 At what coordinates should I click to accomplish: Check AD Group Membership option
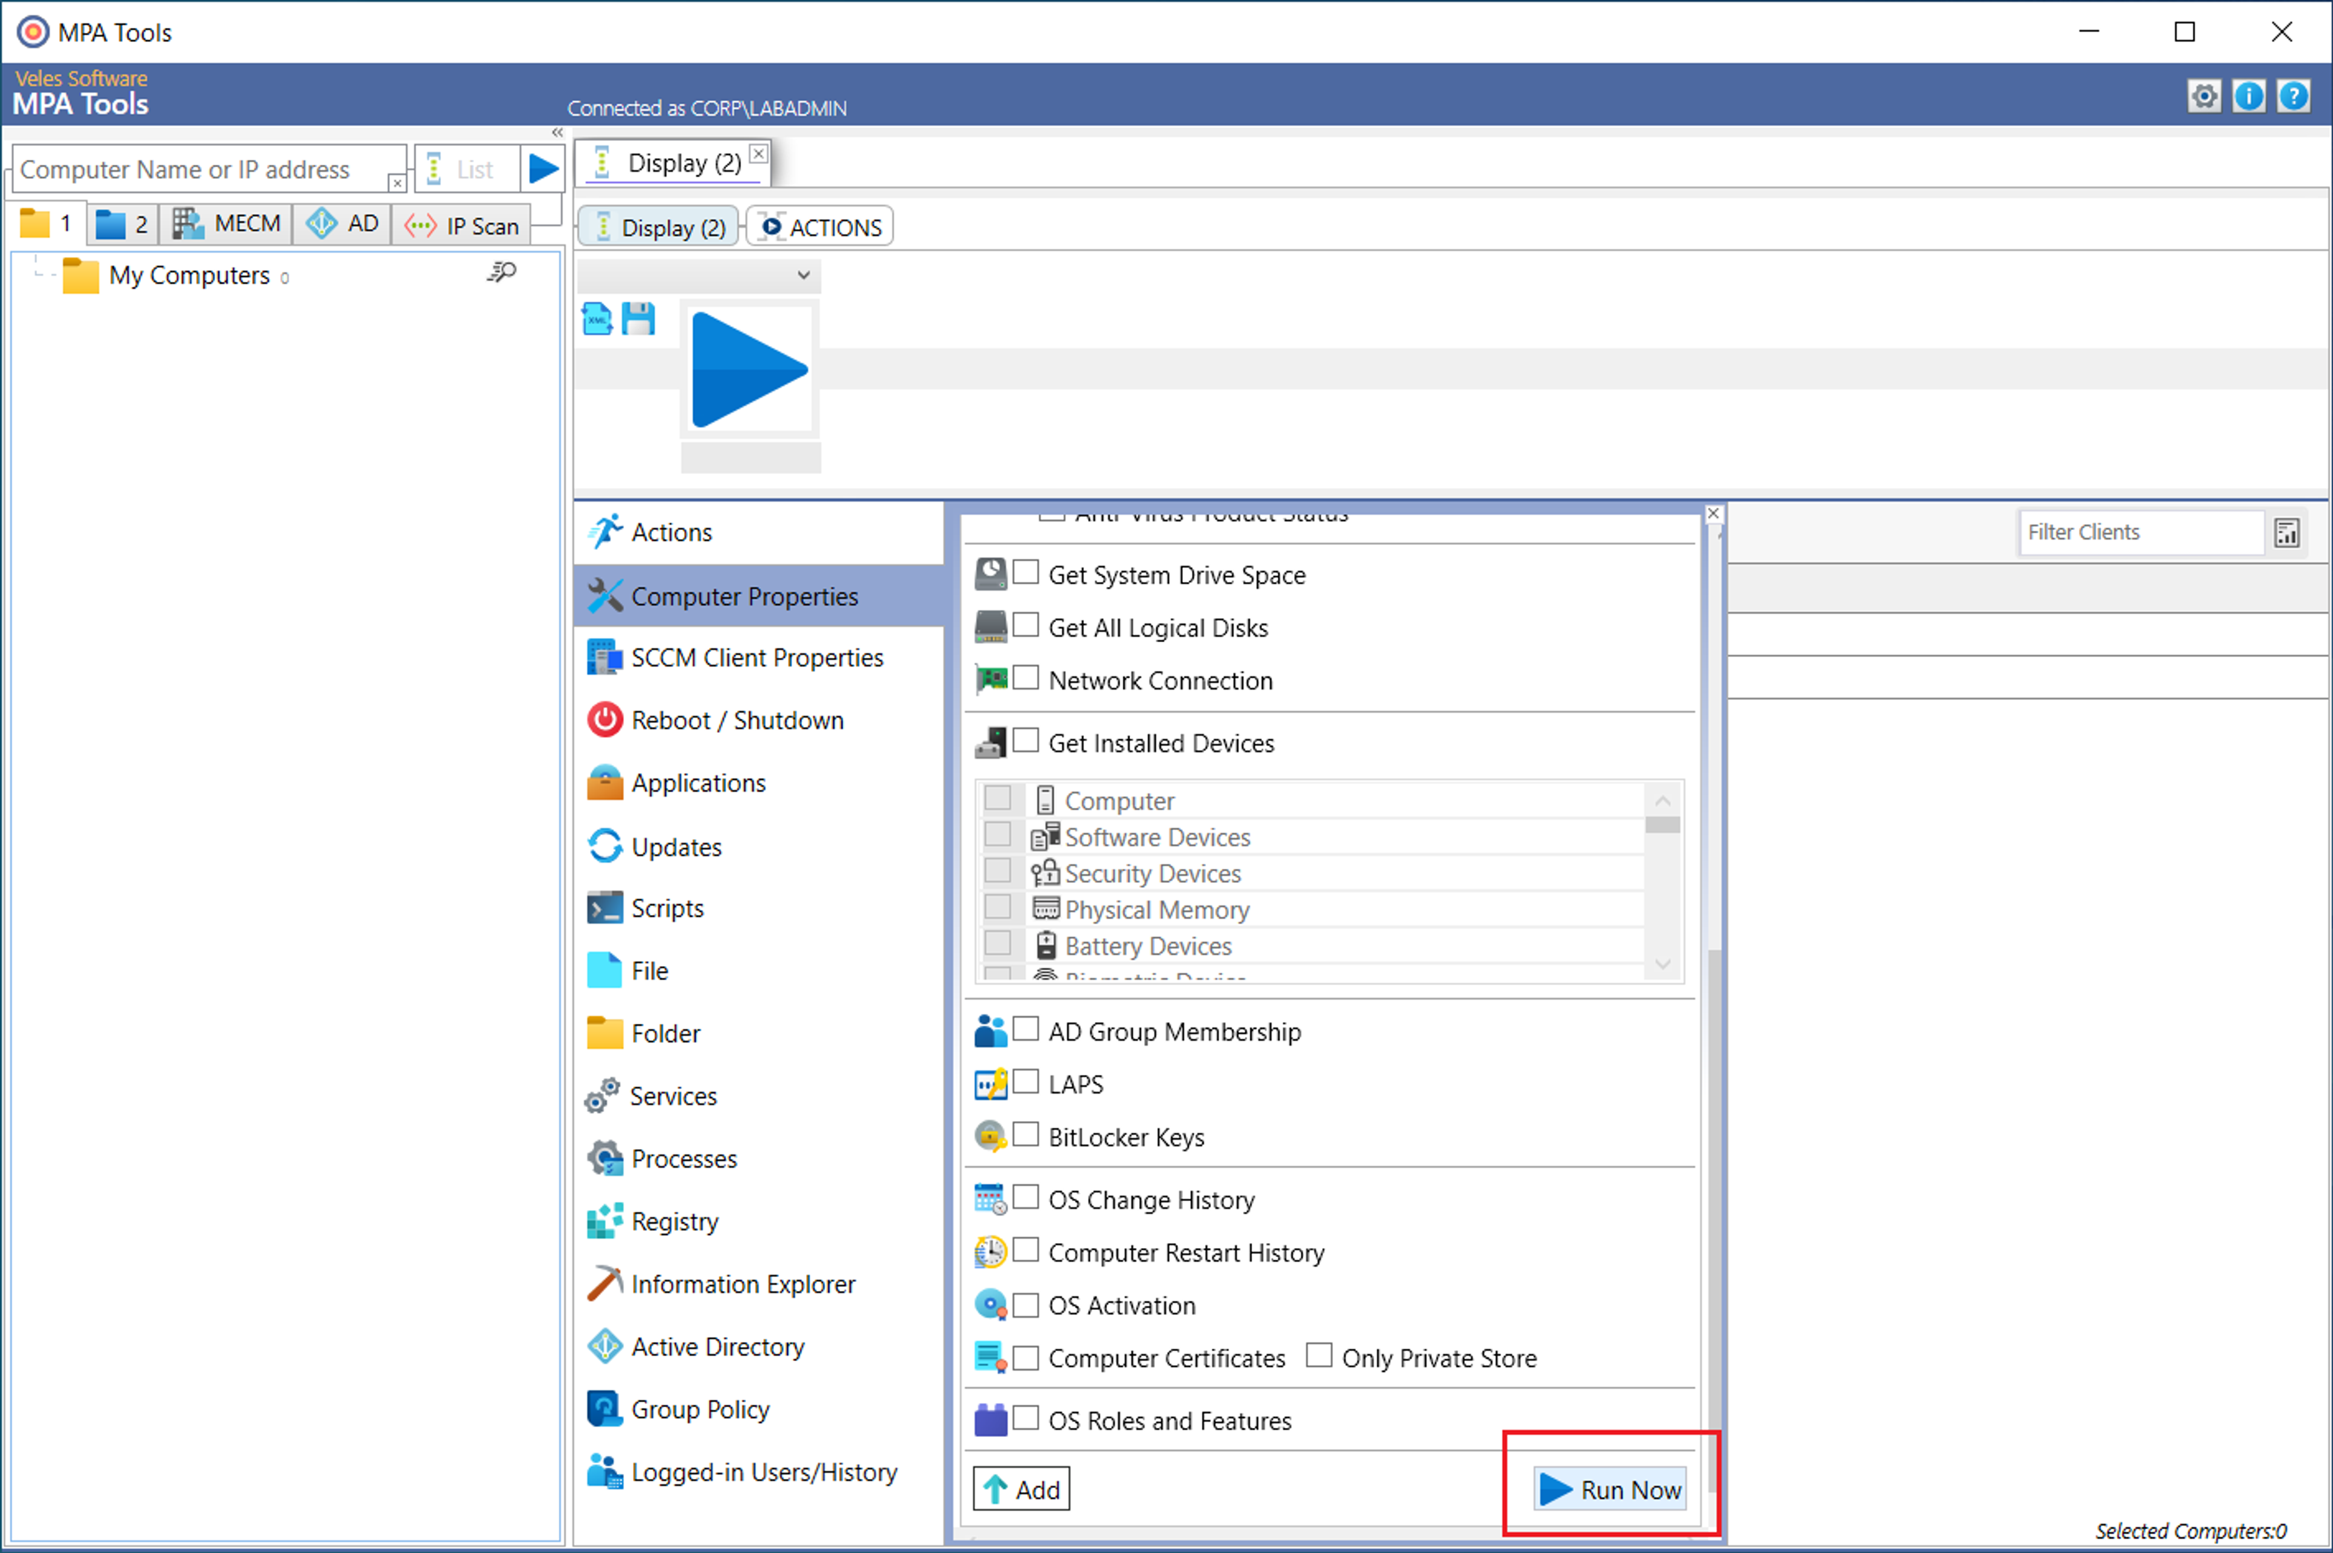[x=1026, y=1029]
